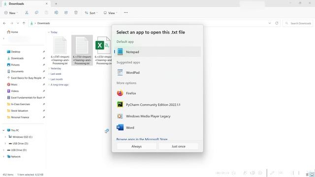Expand USB Drive (D:) under This PC
This screenshot has width=315, height=177.
point(5,144)
